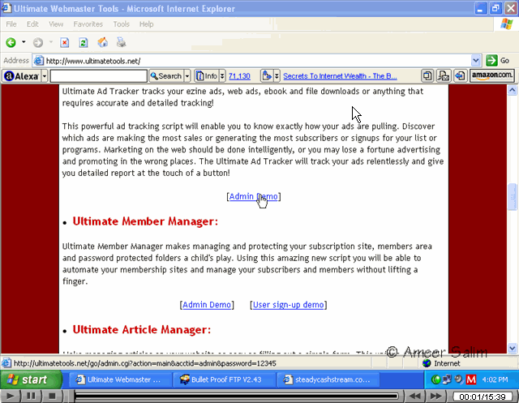Image resolution: width=519 pixels, height=403 pixels.
Task: Click the Alexa logo button
Action: coord(22,76)
